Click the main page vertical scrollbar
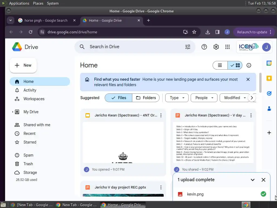Image resolution: width=277 pixels, height=208 pixels. [x=260, y=83]
